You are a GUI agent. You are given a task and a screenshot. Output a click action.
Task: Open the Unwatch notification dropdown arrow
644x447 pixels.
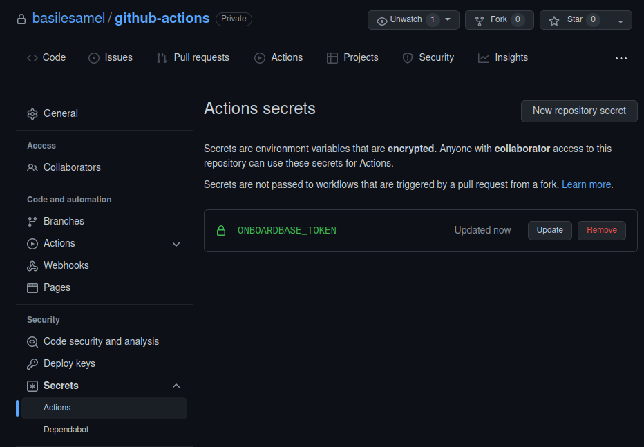(448, 19)
